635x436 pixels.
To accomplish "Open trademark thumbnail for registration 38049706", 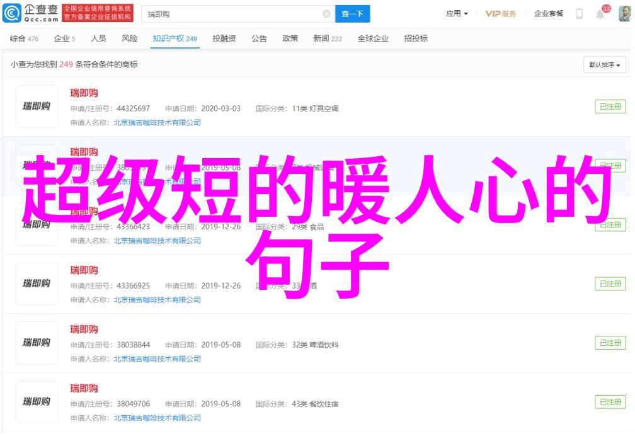I will pyautogui.click(x=37, y=402).
